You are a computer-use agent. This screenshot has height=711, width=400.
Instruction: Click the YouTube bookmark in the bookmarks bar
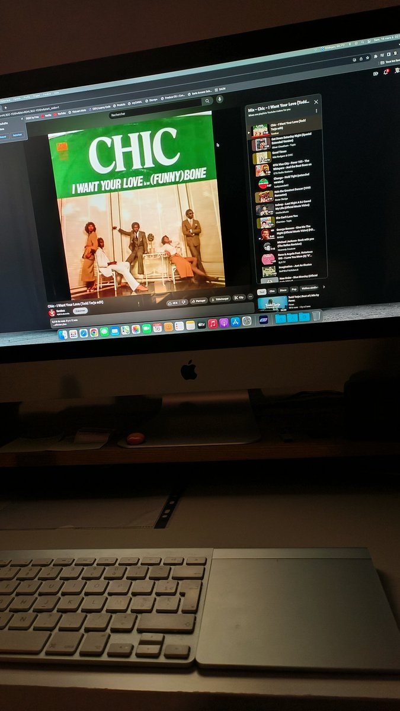pos(60,114)
